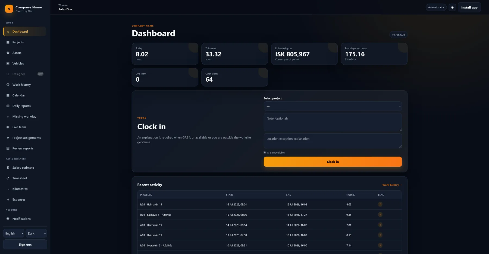Focus the Note (optional) text area

[x=333, y=122]
